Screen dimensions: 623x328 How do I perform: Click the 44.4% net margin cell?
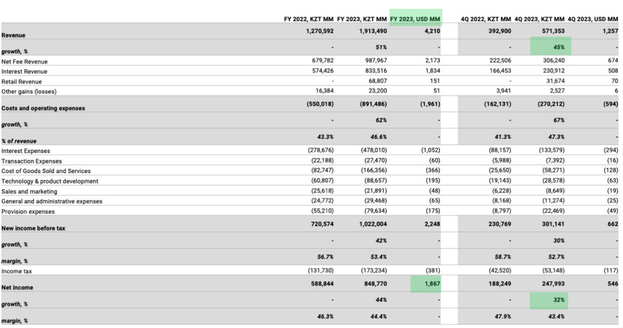click(379, 317)
